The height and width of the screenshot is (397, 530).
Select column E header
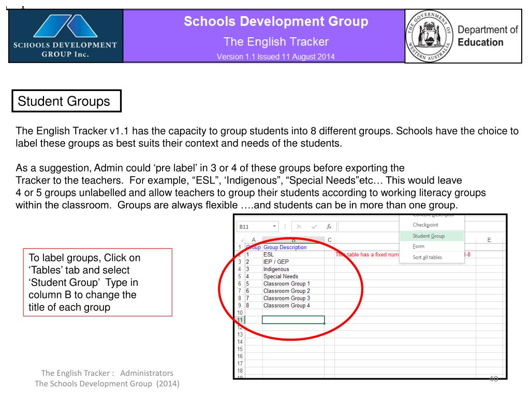pos(489,240)
